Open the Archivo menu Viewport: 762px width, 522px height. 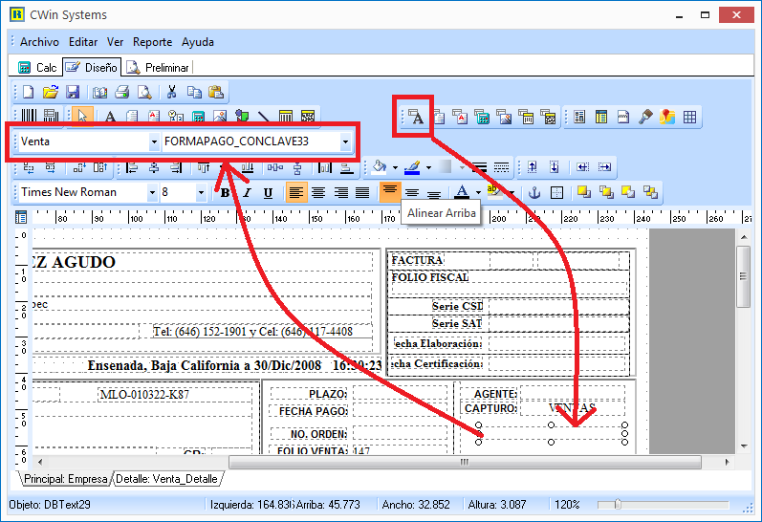click(x=39, y=42)
